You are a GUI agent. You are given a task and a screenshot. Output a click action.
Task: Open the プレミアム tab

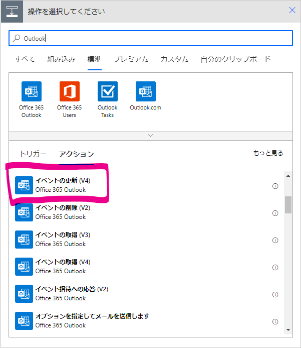point(131,59)
